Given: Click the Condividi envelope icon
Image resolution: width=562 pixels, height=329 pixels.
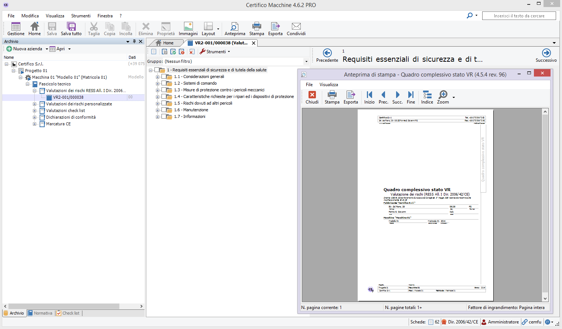Looking at the screenshot, I should [296, 28].
